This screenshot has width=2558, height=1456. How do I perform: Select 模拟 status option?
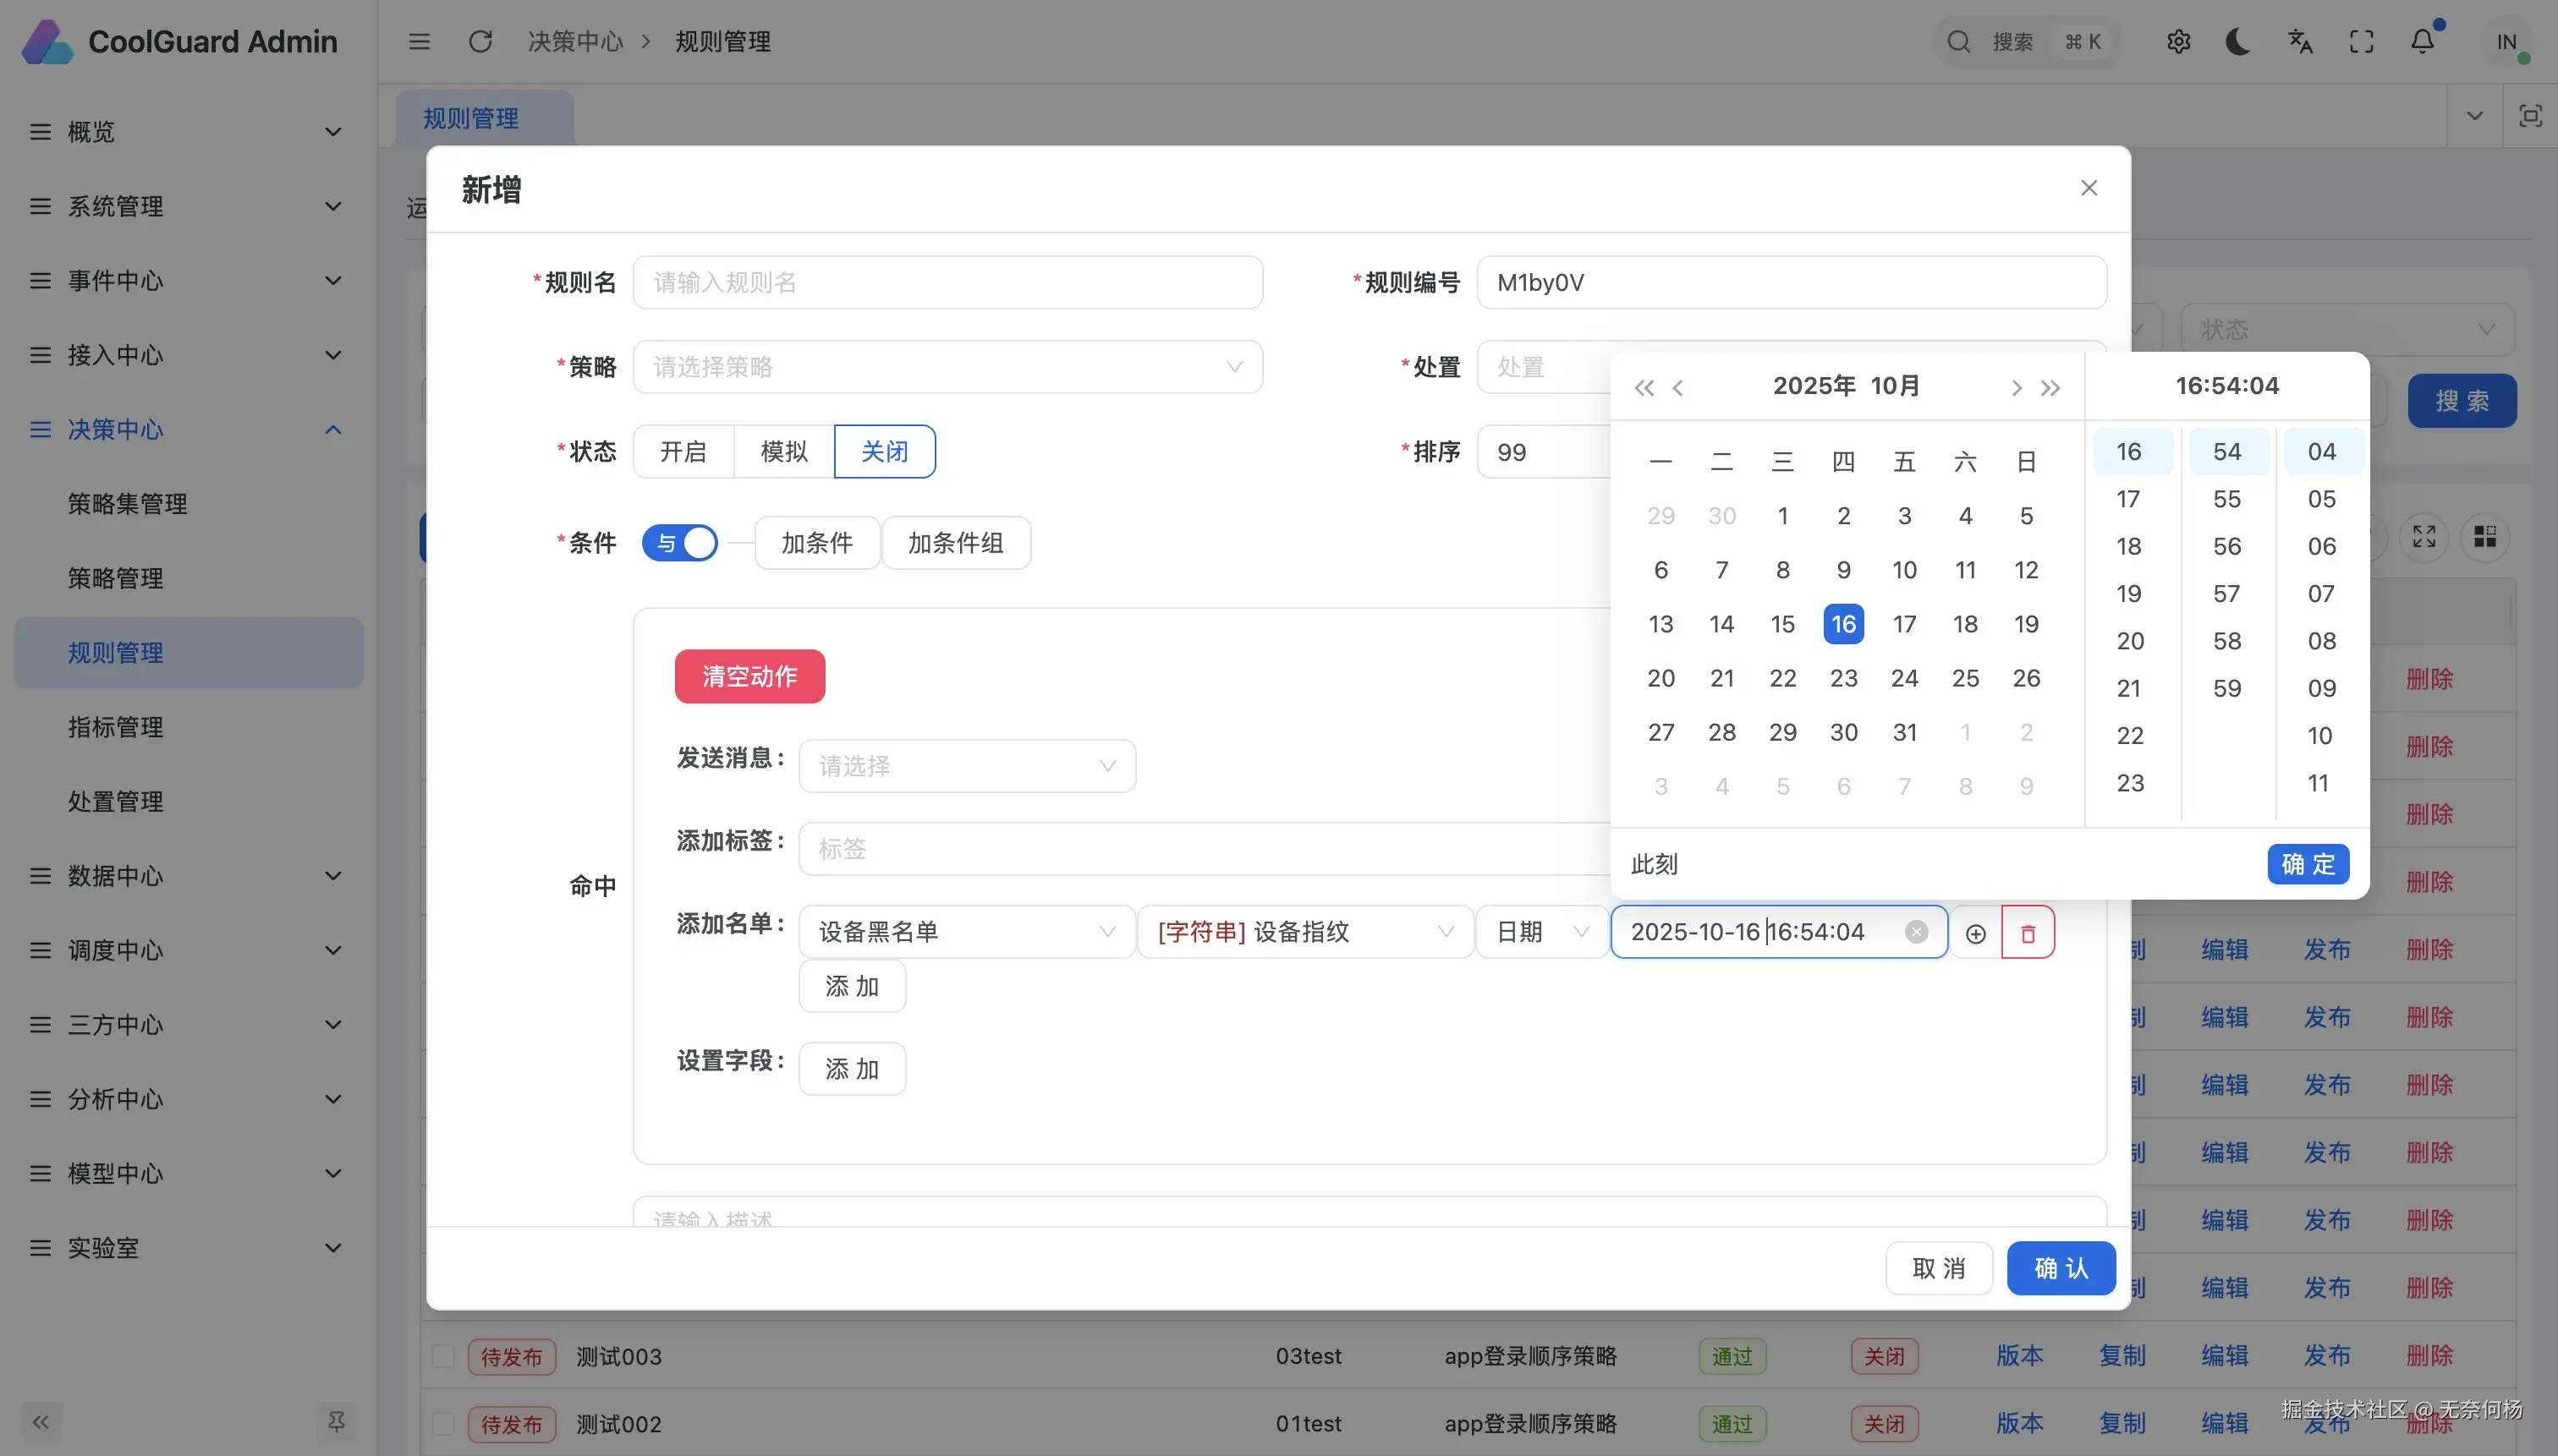click(x=783, y=452)
